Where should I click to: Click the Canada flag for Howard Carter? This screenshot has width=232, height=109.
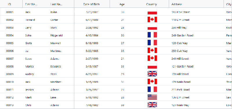152,20
